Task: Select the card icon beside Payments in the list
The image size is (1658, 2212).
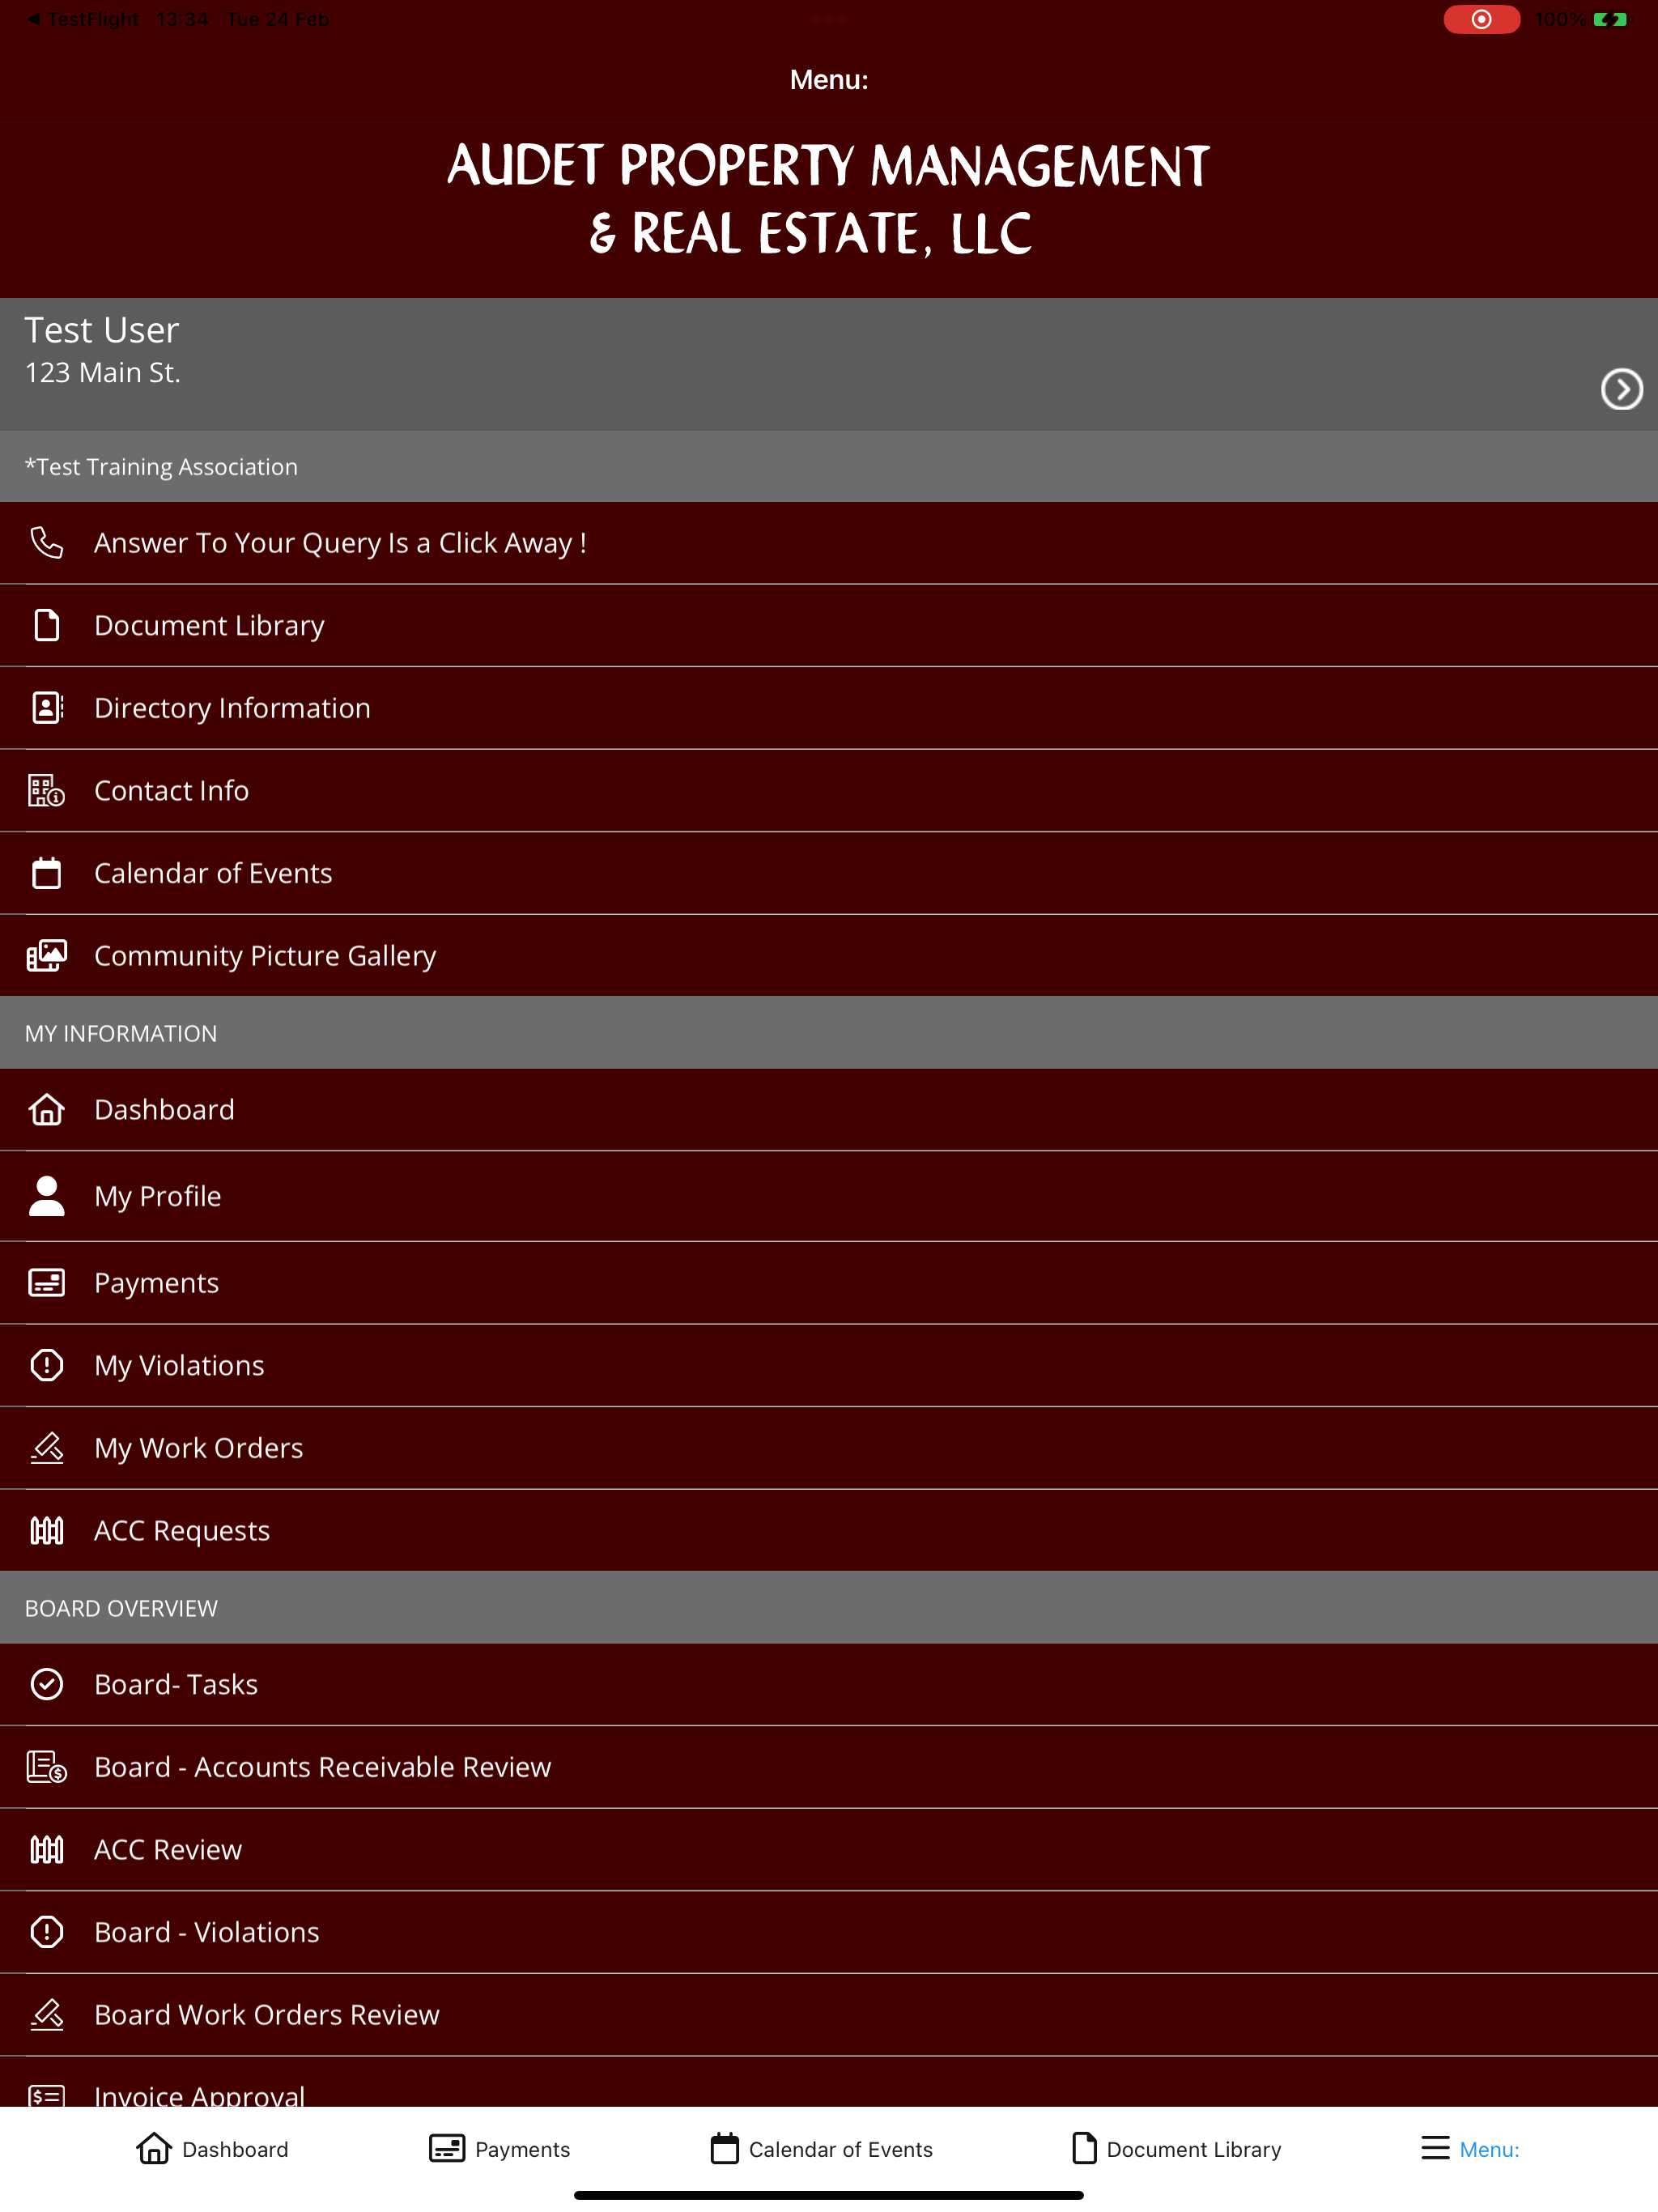Action: pos(47,1283)
